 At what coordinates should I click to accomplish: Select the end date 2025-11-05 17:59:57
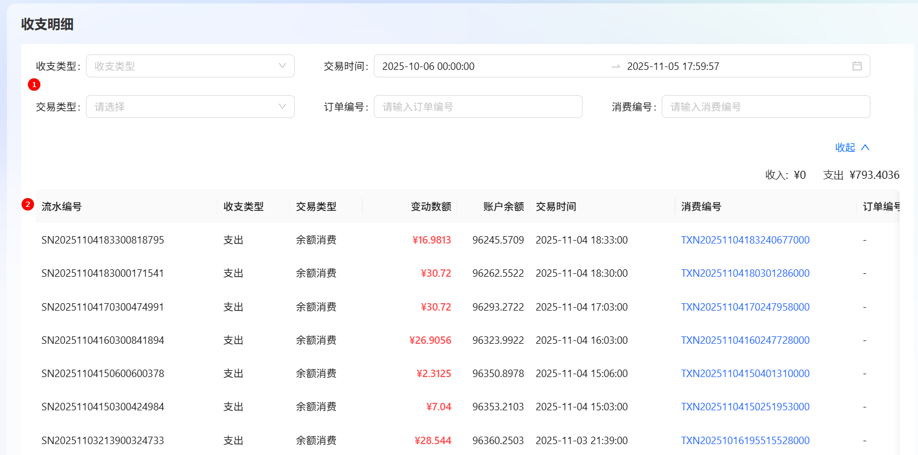point(673,66)
